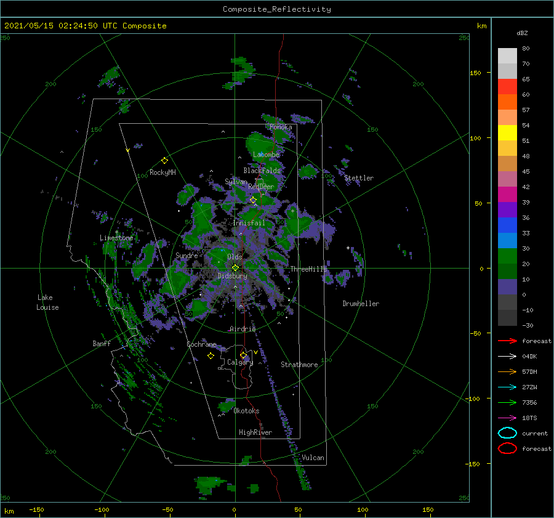This screenshot has width=554, height=518.
Task: Click the dBZ legend heading
Action: [522, 33]
